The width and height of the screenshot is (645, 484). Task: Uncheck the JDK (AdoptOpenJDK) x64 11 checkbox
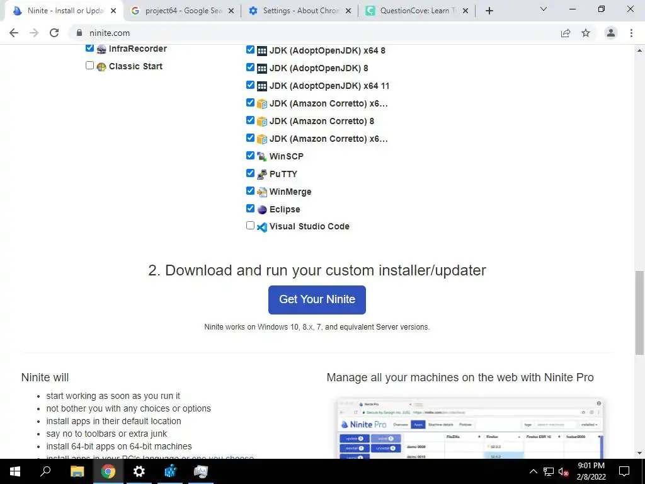(x=250, y=85)
